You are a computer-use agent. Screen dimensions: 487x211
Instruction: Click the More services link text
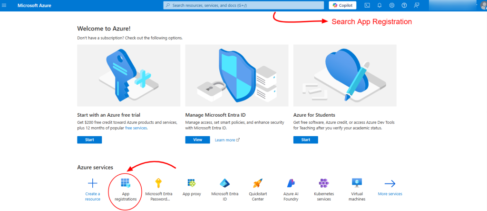tap(390, 194)
